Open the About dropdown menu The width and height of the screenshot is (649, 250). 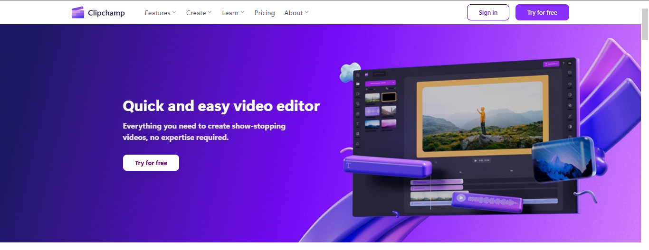coord(296,13)
